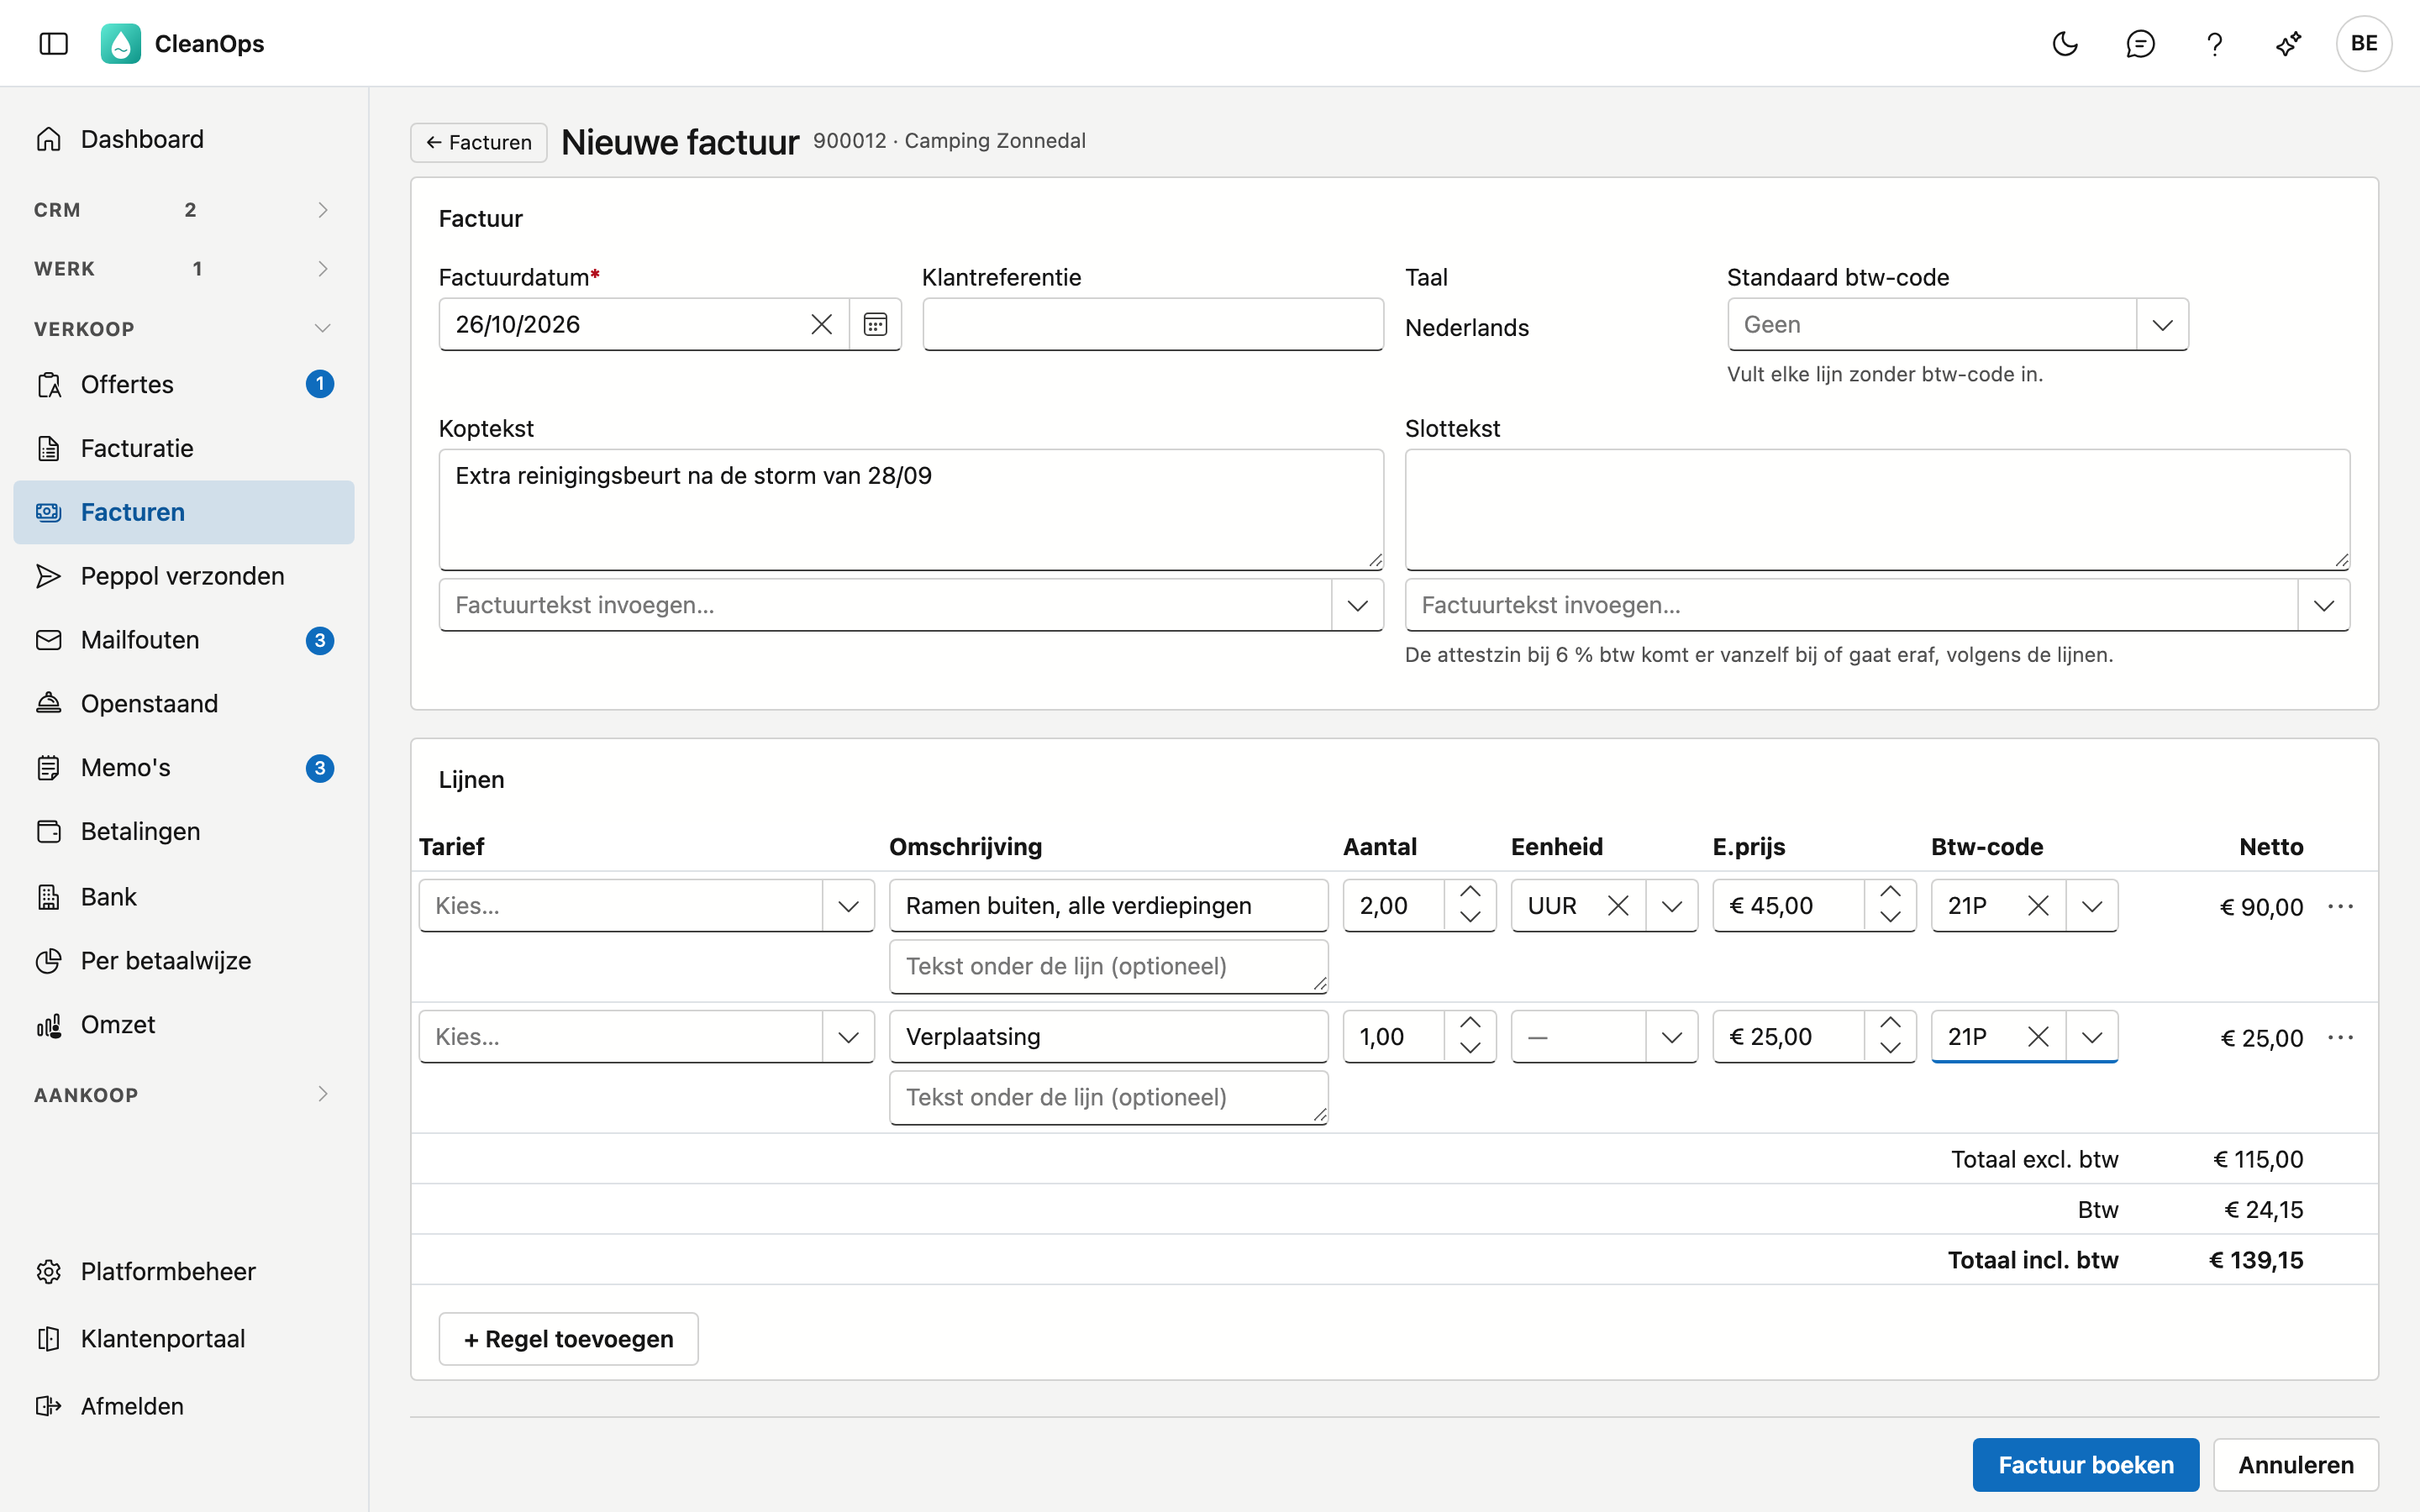The height and width of the screenshot is (1512, 2420).
Task: Switch to dark mode moon icon
Action: coord(2065,43)
